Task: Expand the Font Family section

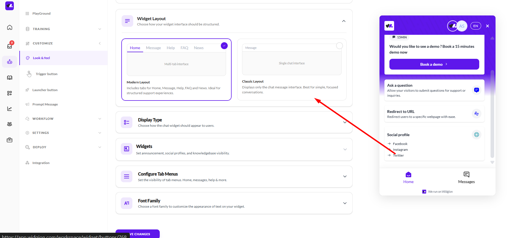Action: coord(345,203)
